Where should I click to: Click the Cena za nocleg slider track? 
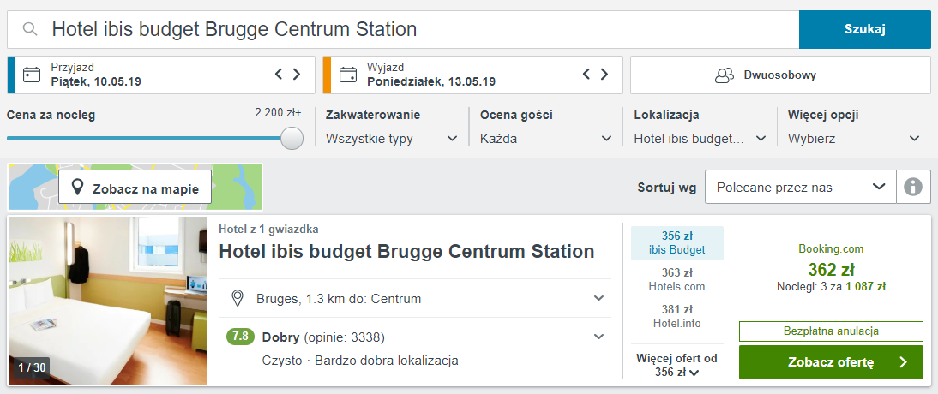point(144,138)
